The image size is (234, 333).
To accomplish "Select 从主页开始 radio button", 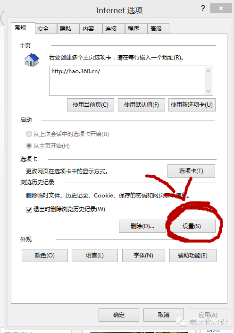I will pyautogui.click(x=29, y=145).
